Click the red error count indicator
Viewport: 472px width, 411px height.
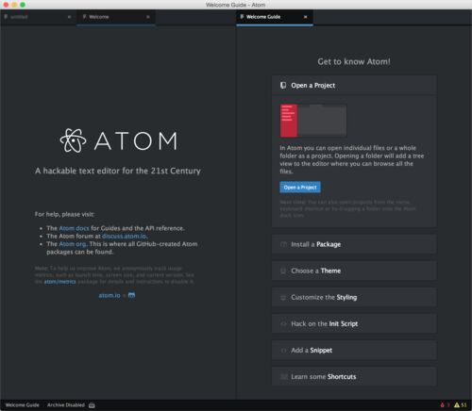445,405
